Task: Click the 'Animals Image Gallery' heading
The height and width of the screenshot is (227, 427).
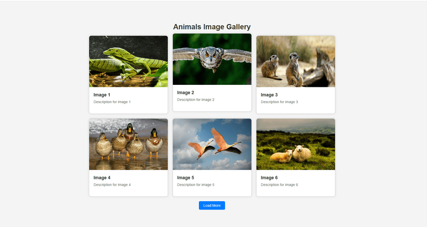Action: (x=212, y=27)
